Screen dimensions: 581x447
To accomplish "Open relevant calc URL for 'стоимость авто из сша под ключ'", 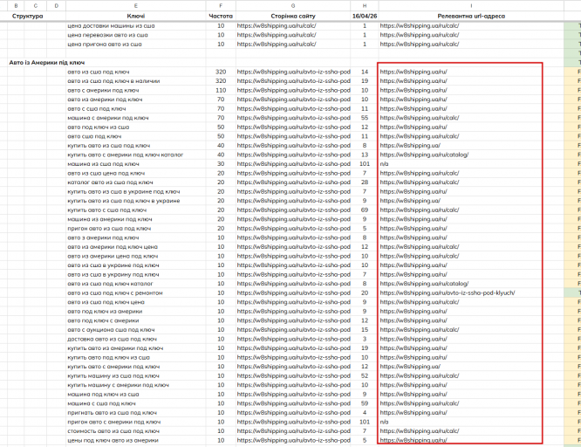I will coord(420,431).
